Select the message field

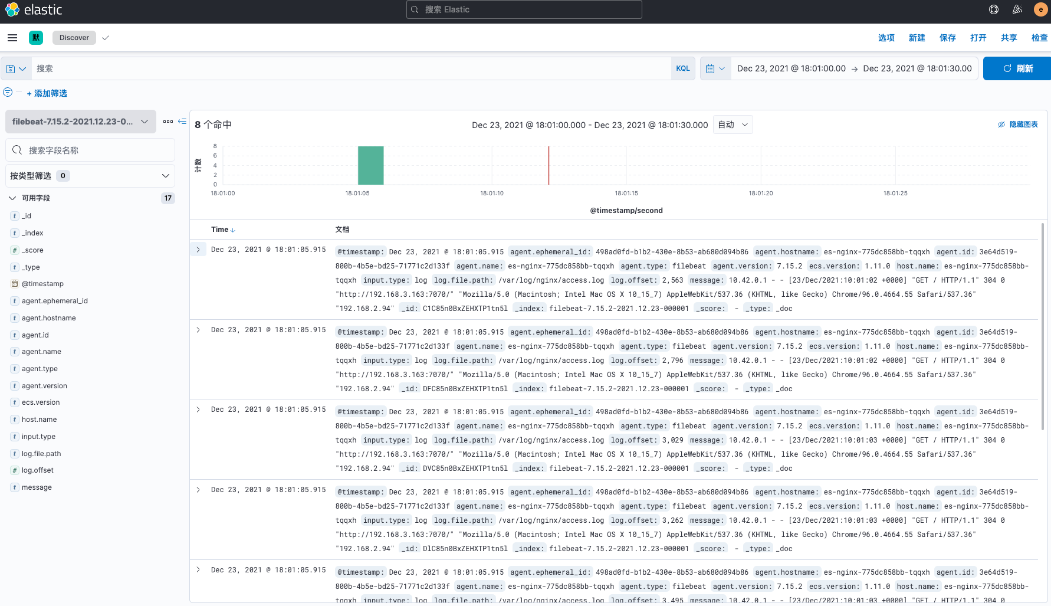tap(37, 487)
